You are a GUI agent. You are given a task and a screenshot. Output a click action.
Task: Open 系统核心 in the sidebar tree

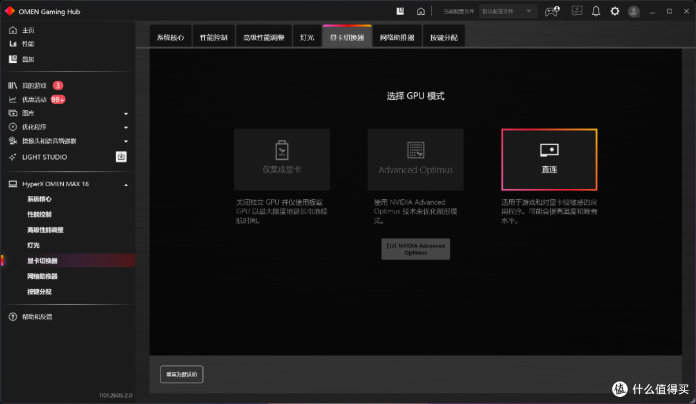point(39,199)
